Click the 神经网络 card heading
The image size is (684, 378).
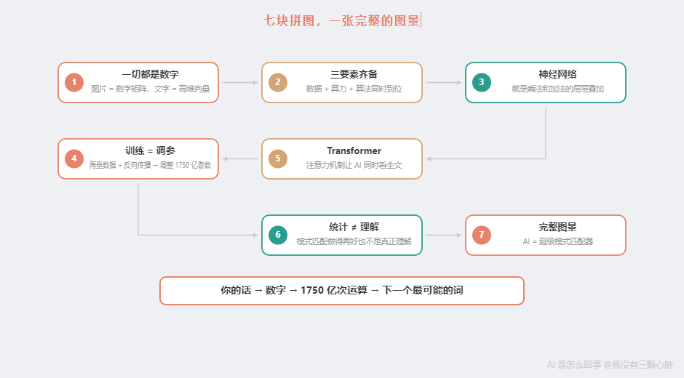coord(557,75)
